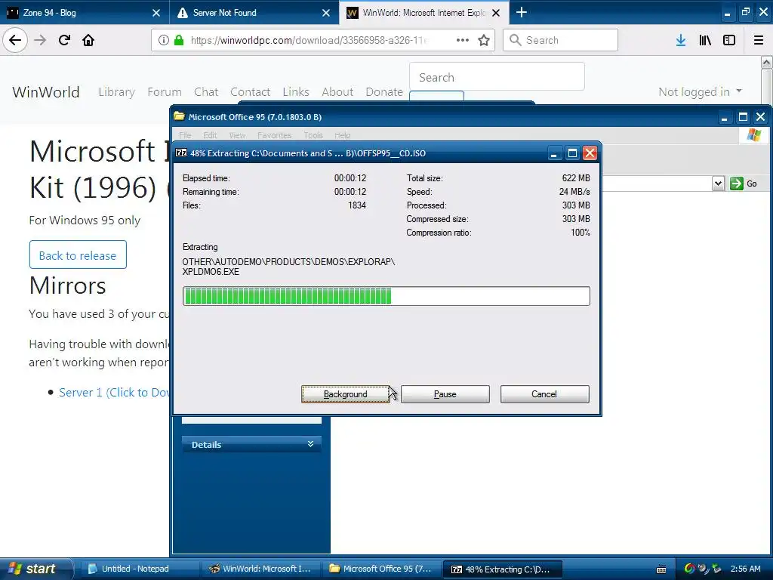Viewport: 773px width, 580px height.
Task: Reload the page with the refresh icon
Action: click(64, 40)
